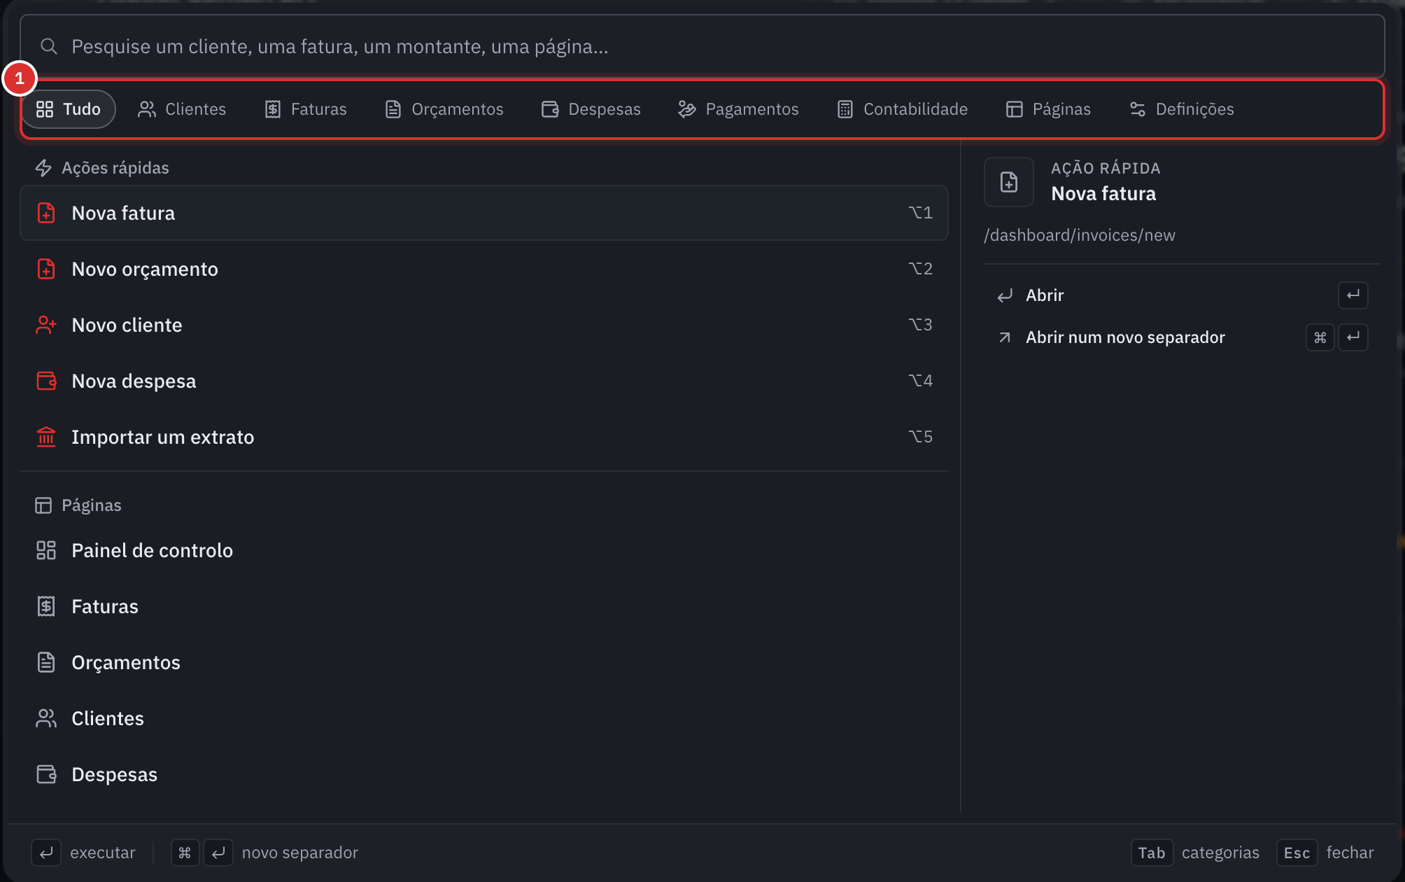The image size is (1405, 882).
Task: Open the Despesas page from the list
Action: click(484, 774)
